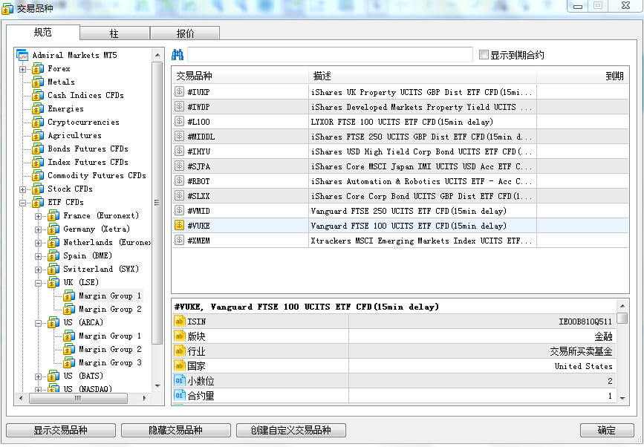Click the Admiral Markets MT5 root icon
This screenshot has height=447, width=644.
coord(22,55)
